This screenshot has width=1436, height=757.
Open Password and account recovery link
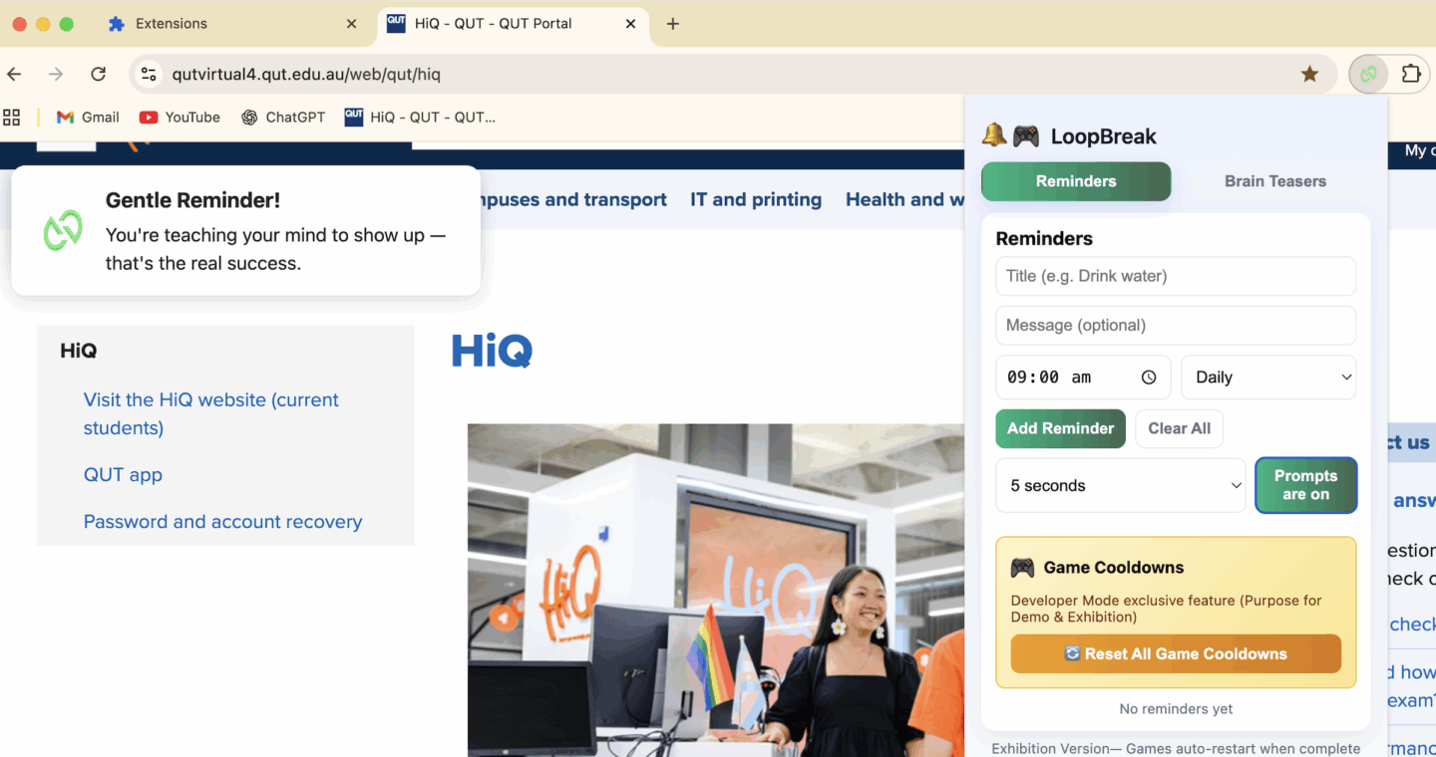coord(222,522)
